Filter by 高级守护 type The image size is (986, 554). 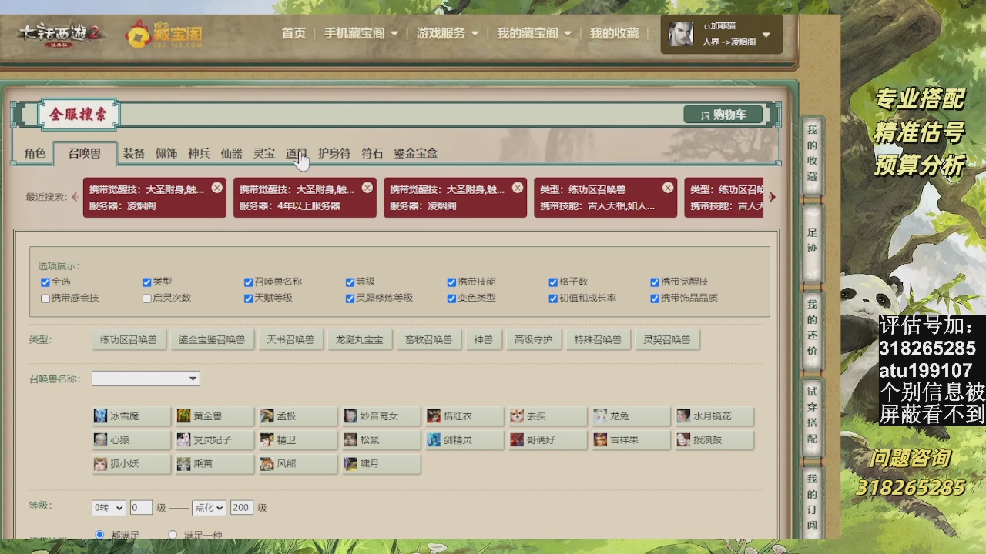(x=534, y=339)
